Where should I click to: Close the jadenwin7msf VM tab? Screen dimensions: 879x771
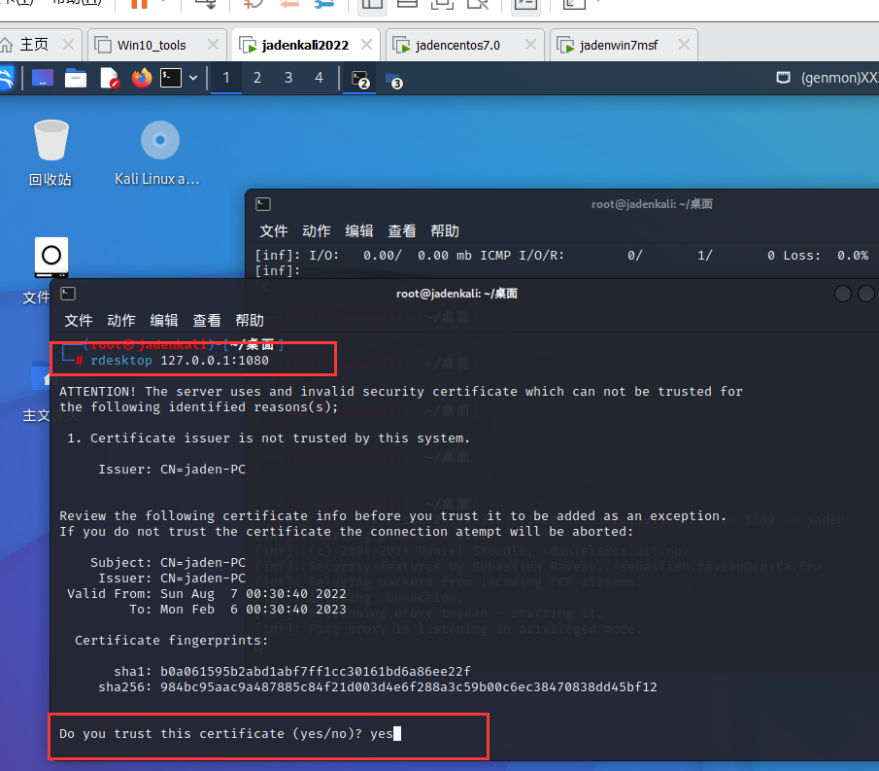pos(684,45)
